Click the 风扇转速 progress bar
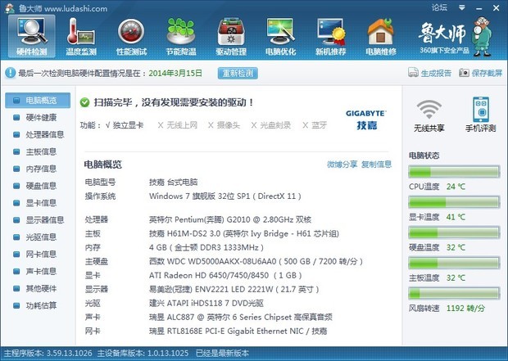 [454, 294]
